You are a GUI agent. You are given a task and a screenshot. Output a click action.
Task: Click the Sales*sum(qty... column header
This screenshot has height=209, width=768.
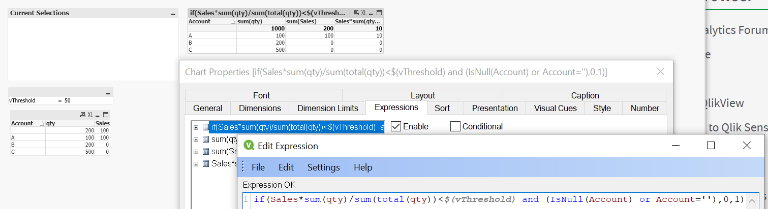pyautogui.click(x=359, y=22)
